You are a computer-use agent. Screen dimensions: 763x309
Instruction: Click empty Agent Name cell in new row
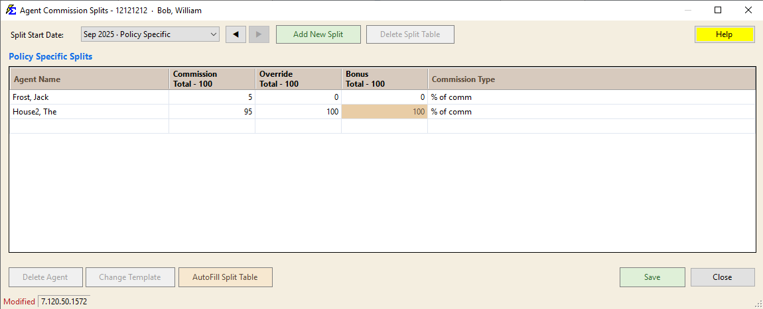pos(90,126)
